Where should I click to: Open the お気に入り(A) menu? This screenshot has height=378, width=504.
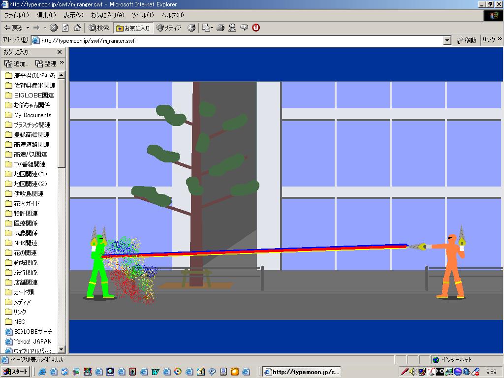107,15
